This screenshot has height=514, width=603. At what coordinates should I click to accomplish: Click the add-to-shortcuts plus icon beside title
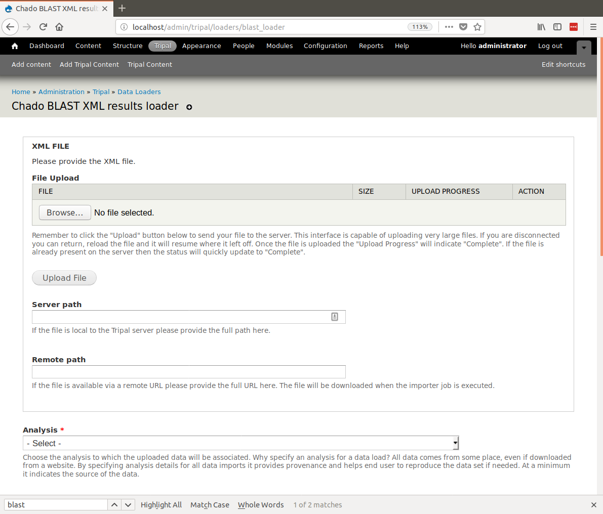[x=189, y=107]
